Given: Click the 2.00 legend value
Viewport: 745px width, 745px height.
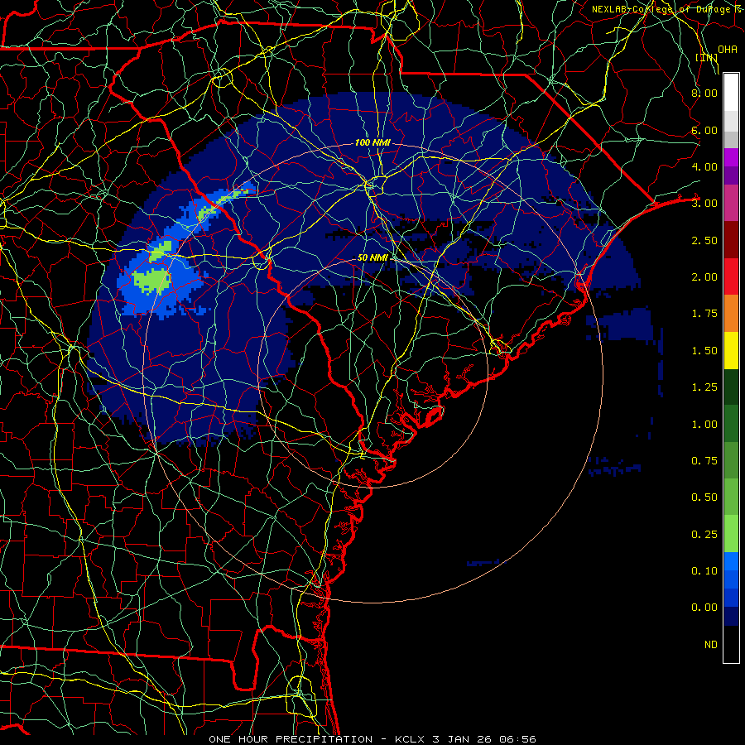Looking at the screenshot, I should coord(704,277).
